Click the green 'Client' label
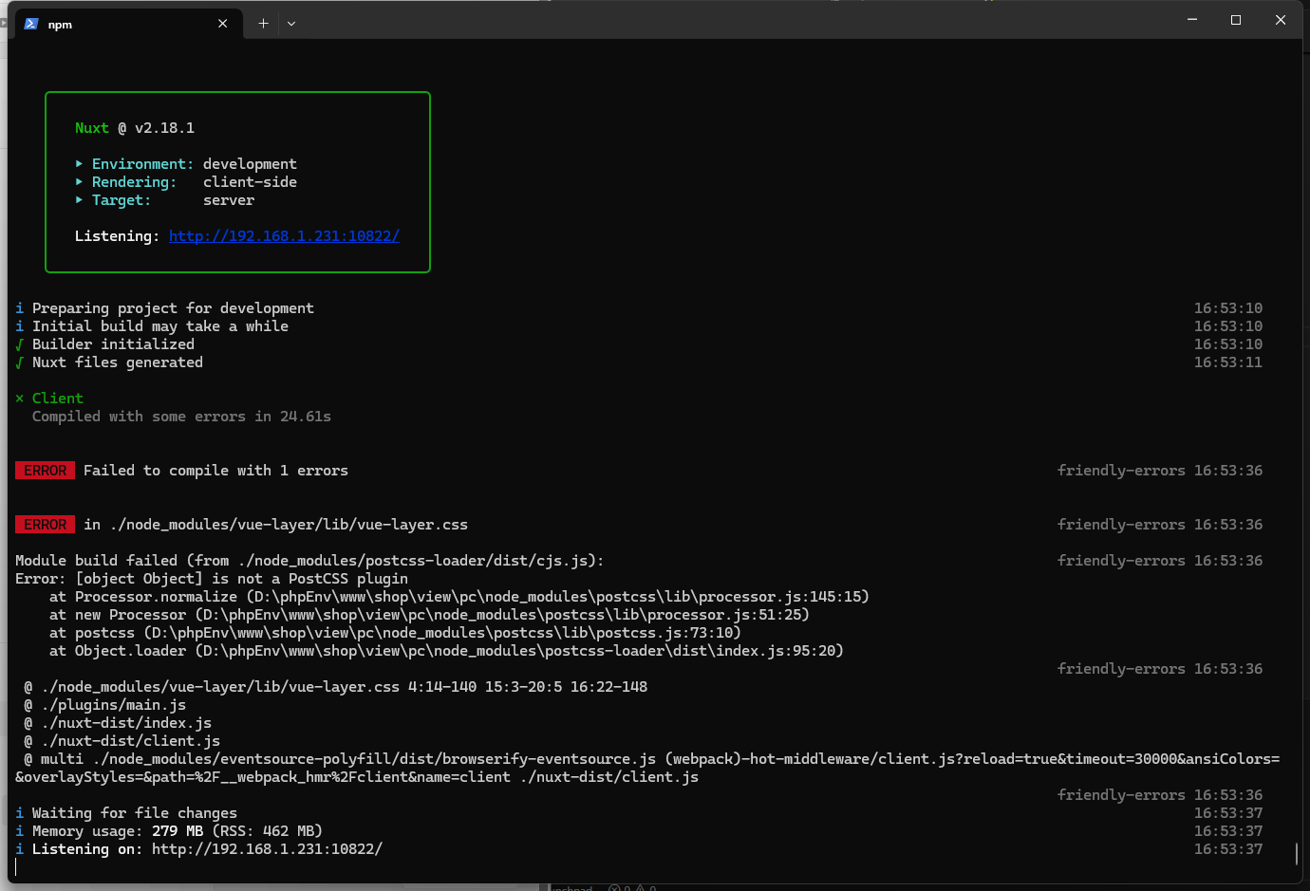The image size is (1310, 891). (58, 399)
